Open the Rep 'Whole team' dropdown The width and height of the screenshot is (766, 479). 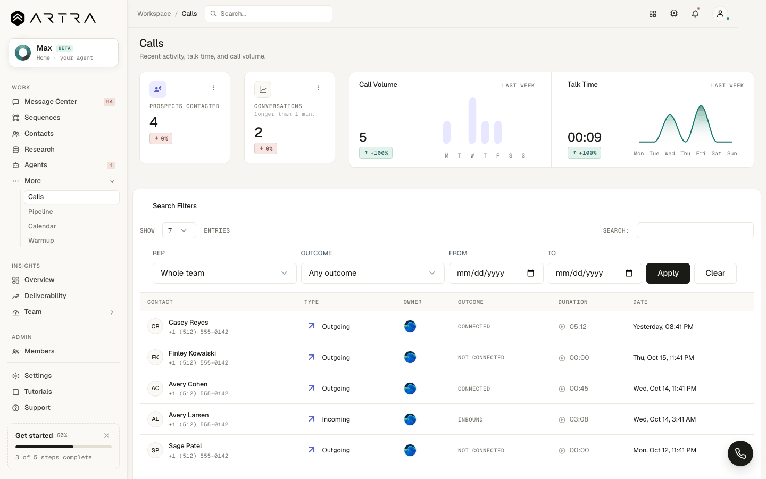224,273
